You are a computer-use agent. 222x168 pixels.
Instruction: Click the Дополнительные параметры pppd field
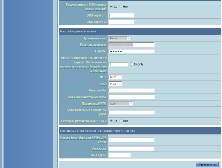(x=131, y=112)
